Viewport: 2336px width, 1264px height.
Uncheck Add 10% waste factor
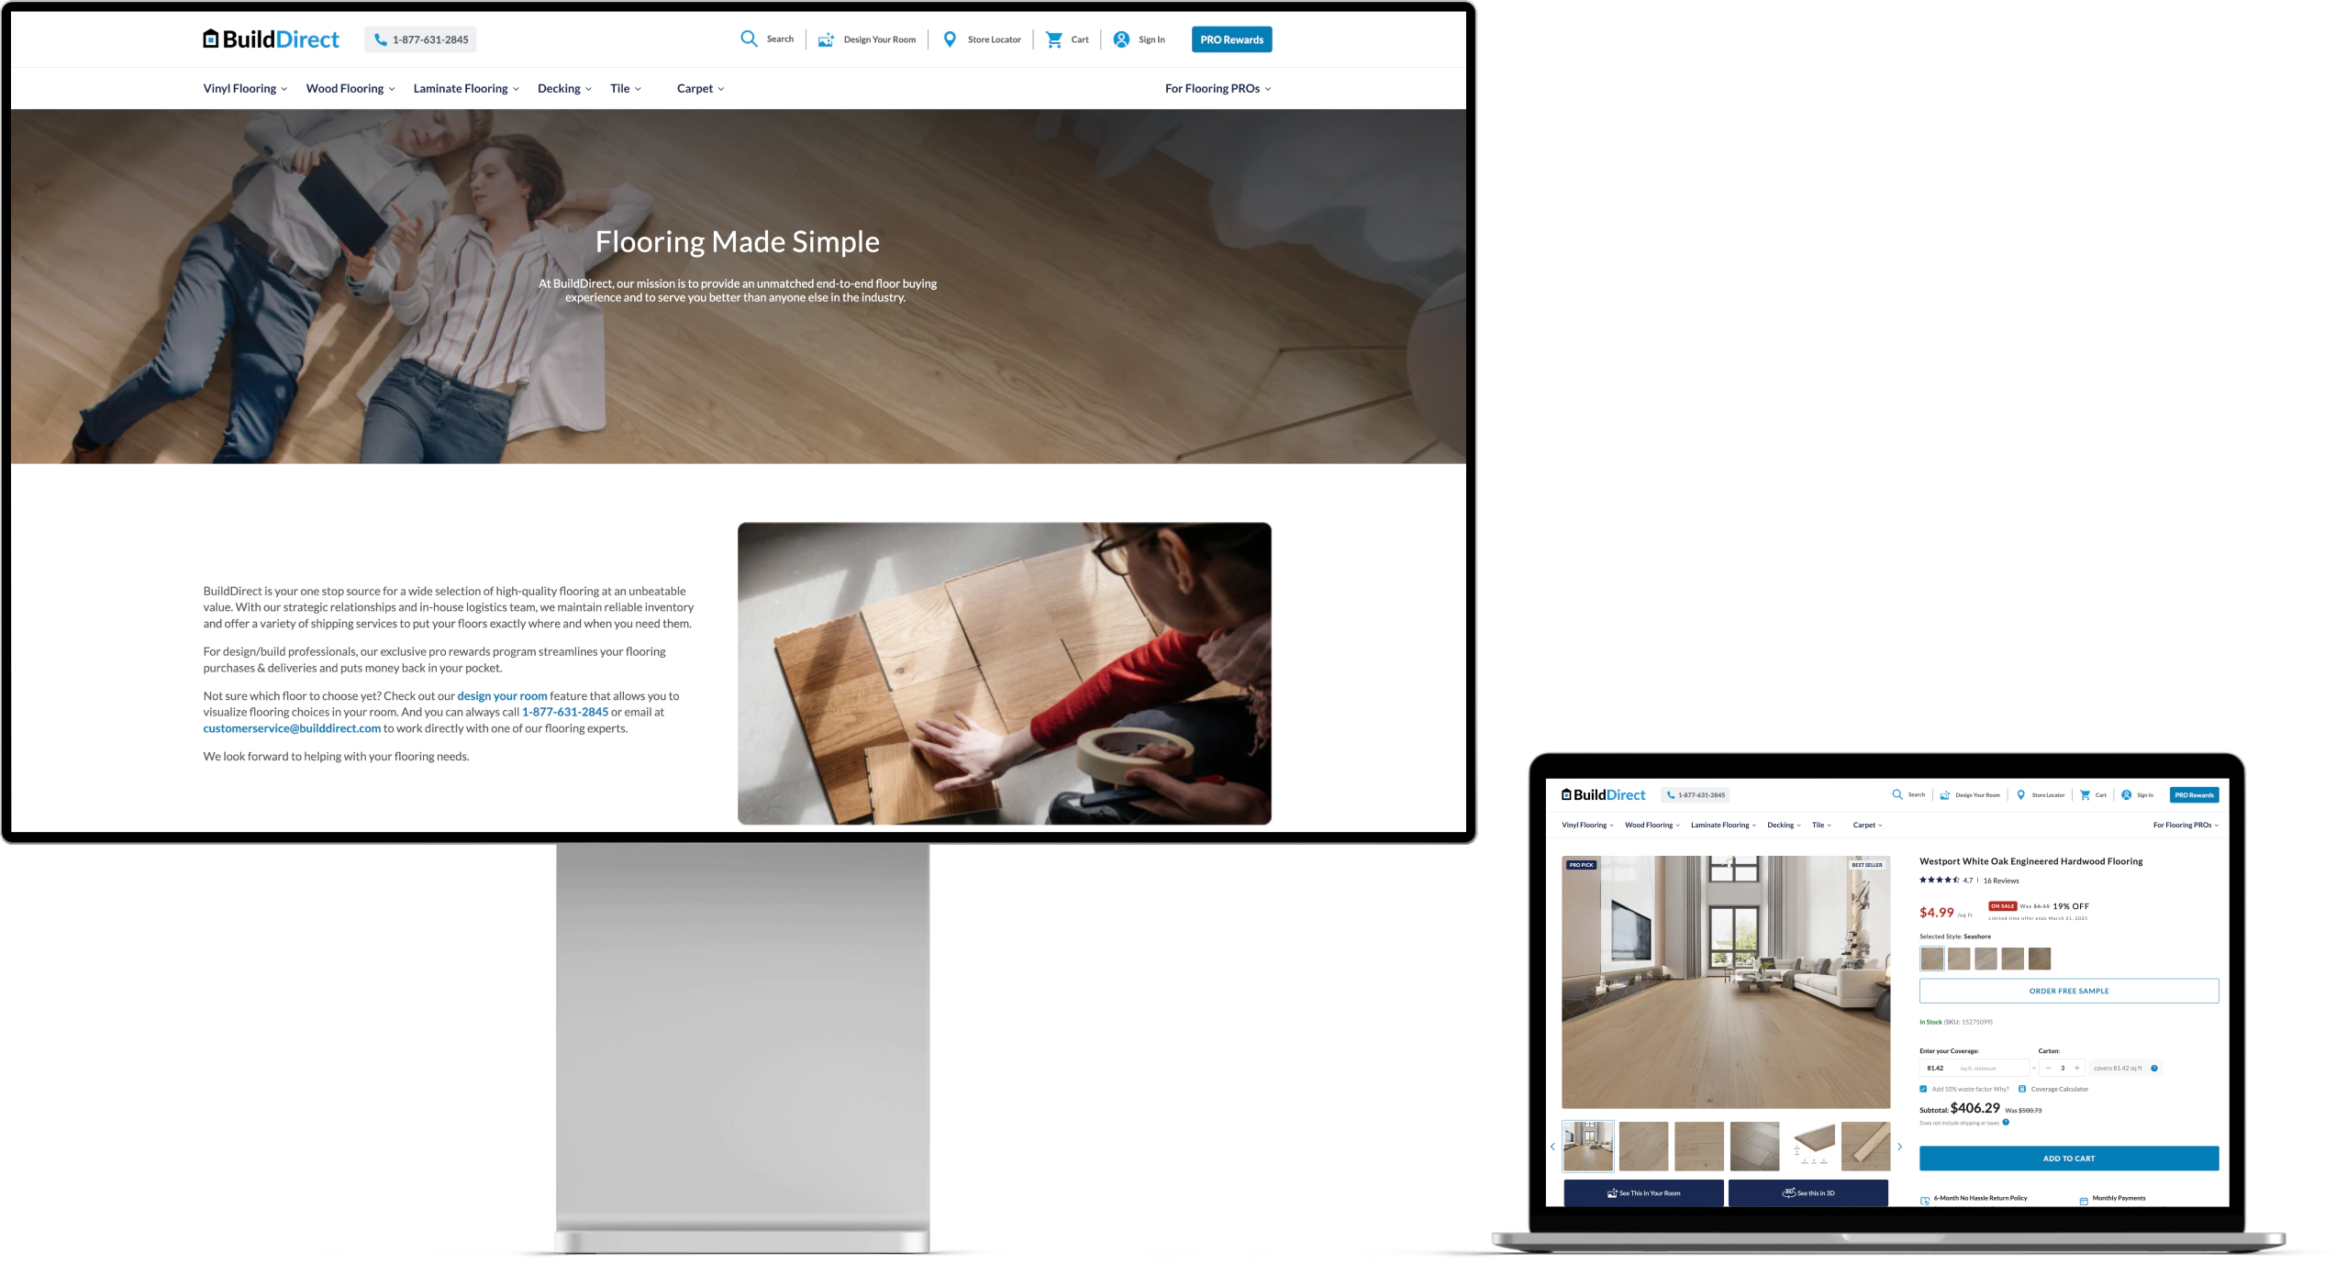tap(1923, 1089)
